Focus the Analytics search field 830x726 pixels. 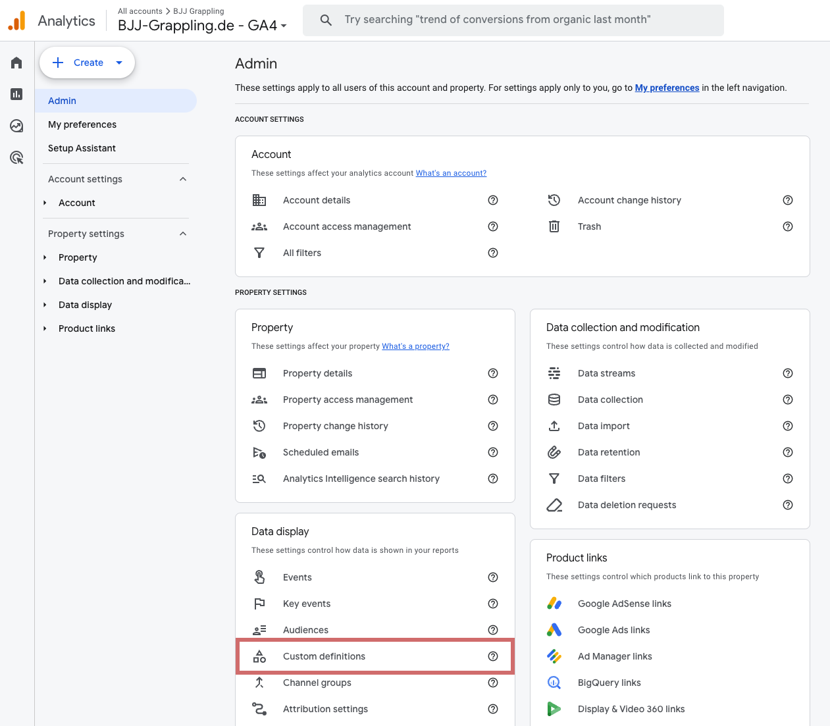tap(513, 20)
